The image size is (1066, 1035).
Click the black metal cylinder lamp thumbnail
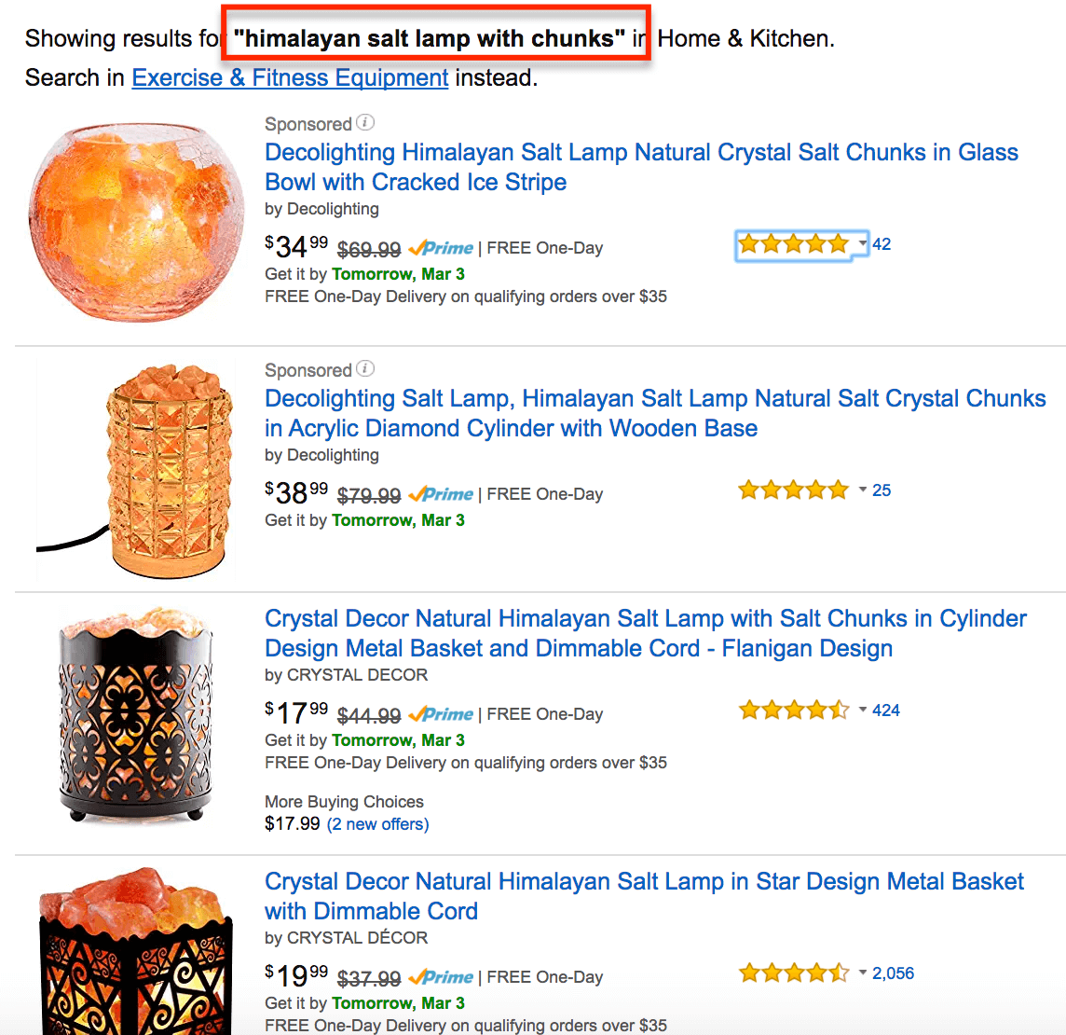(x=136, y=715)
